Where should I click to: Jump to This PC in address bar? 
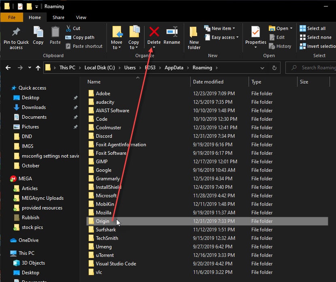coord(67,68)
